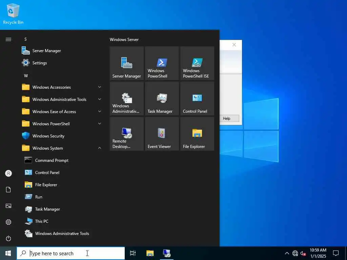Select the Recycle Bin desktop icon
Screen dimensions: 347x260
(13, 14)
